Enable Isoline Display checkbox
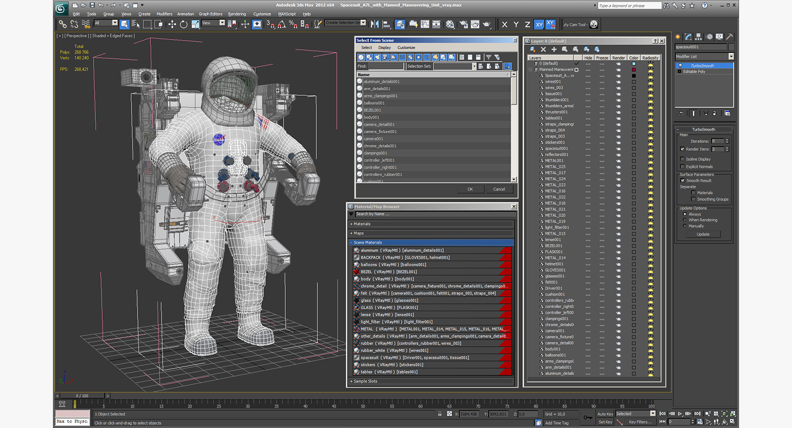 (x=682, y=159)
